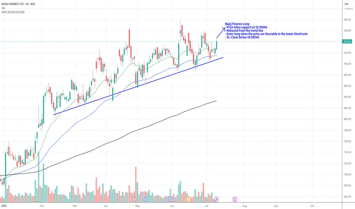Open the dividend D marker before Jun
Image resolution: width=355 pixels, height=209 pixels.
[170, 199]
